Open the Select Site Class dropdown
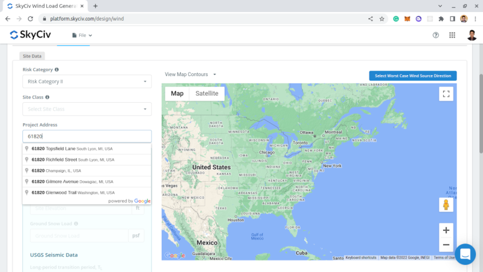Screen dimensions: 483x272 [x=87, y=109]
